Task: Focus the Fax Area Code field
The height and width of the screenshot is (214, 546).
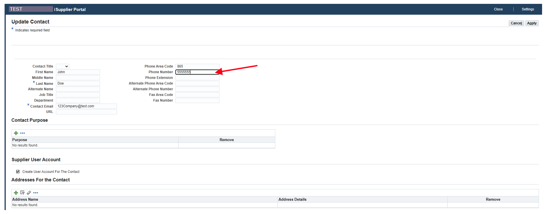Action: (197, 95)
